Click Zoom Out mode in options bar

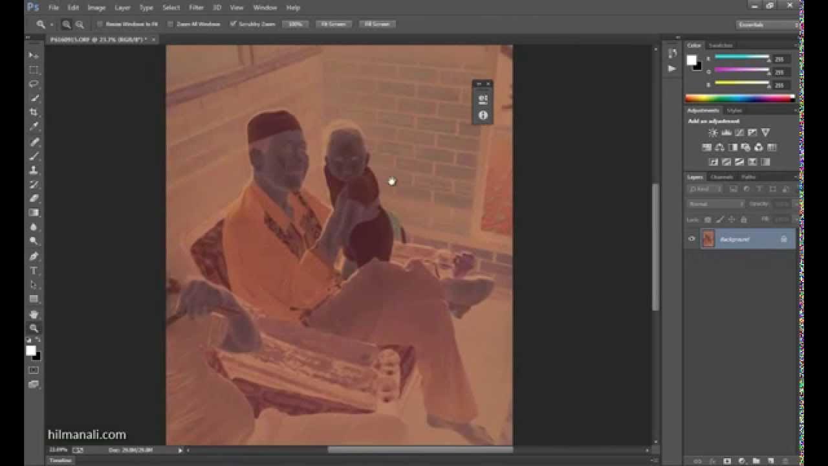point(80,24)
